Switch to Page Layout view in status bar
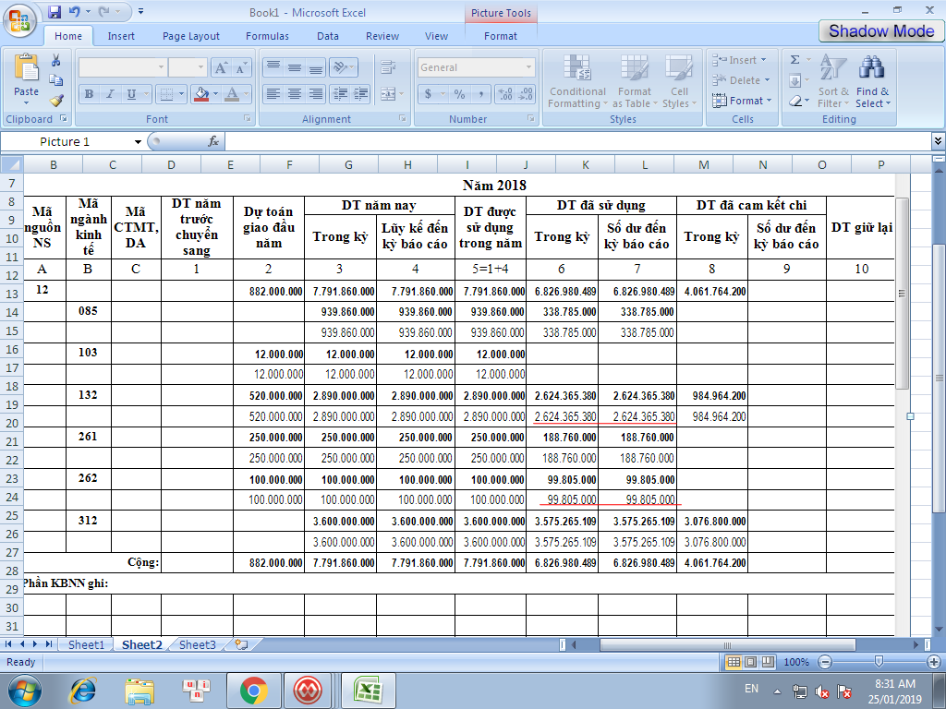This screenshot has height=709, width=946. pos(750,663)
